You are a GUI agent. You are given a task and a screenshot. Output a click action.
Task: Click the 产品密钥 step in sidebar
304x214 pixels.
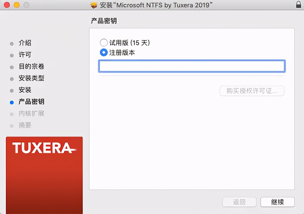click(x=31, y=102)
